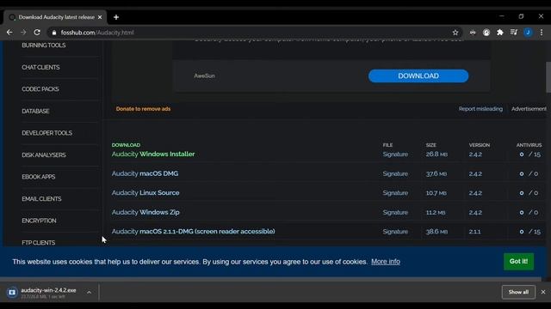The height and width of the screenshot is (309, 551).
Task: Open Chat Clients category
Action: pos(40,67)
